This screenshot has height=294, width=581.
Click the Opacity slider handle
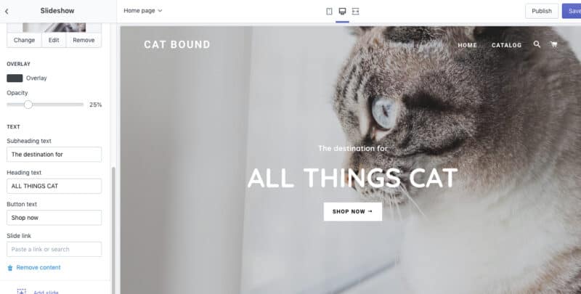click(x=28, y=105)
